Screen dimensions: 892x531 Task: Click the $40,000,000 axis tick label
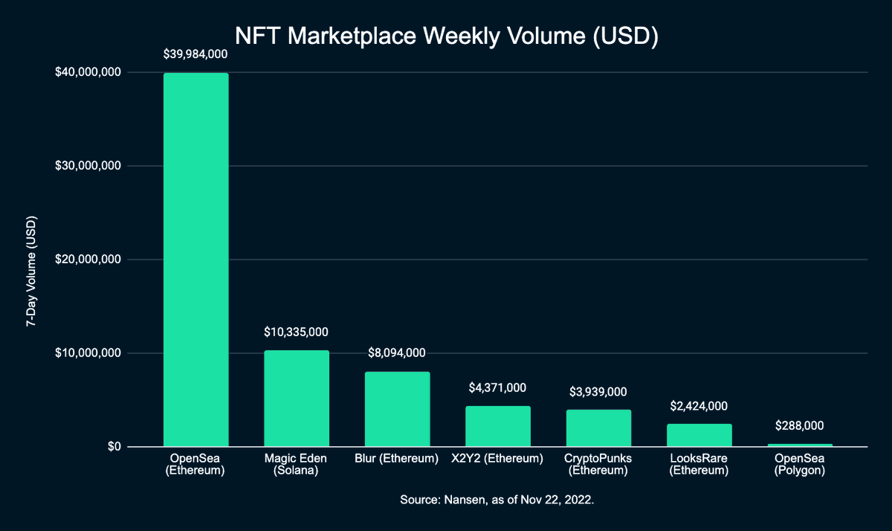[x=88, y=72]
